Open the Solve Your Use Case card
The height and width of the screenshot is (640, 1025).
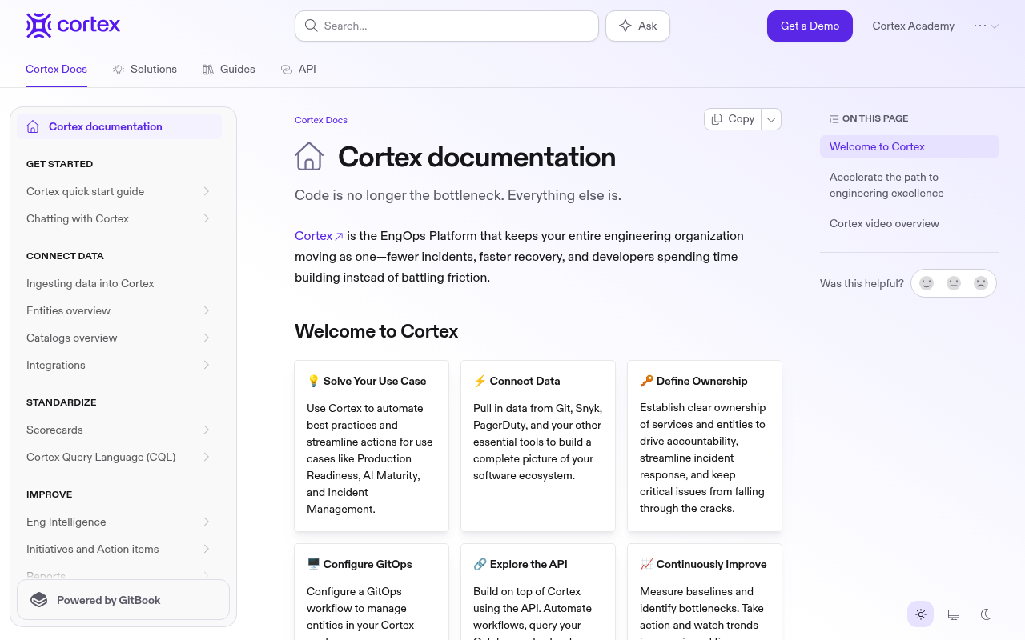372,446
